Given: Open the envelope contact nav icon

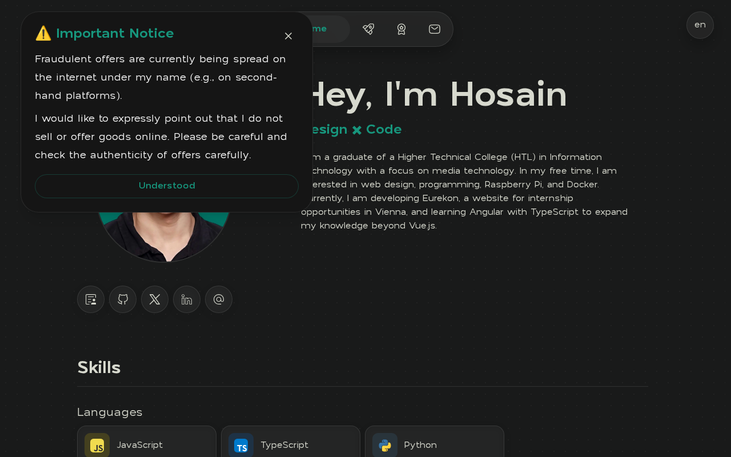Looking at the screenshot, I should (x=435, y=29).
